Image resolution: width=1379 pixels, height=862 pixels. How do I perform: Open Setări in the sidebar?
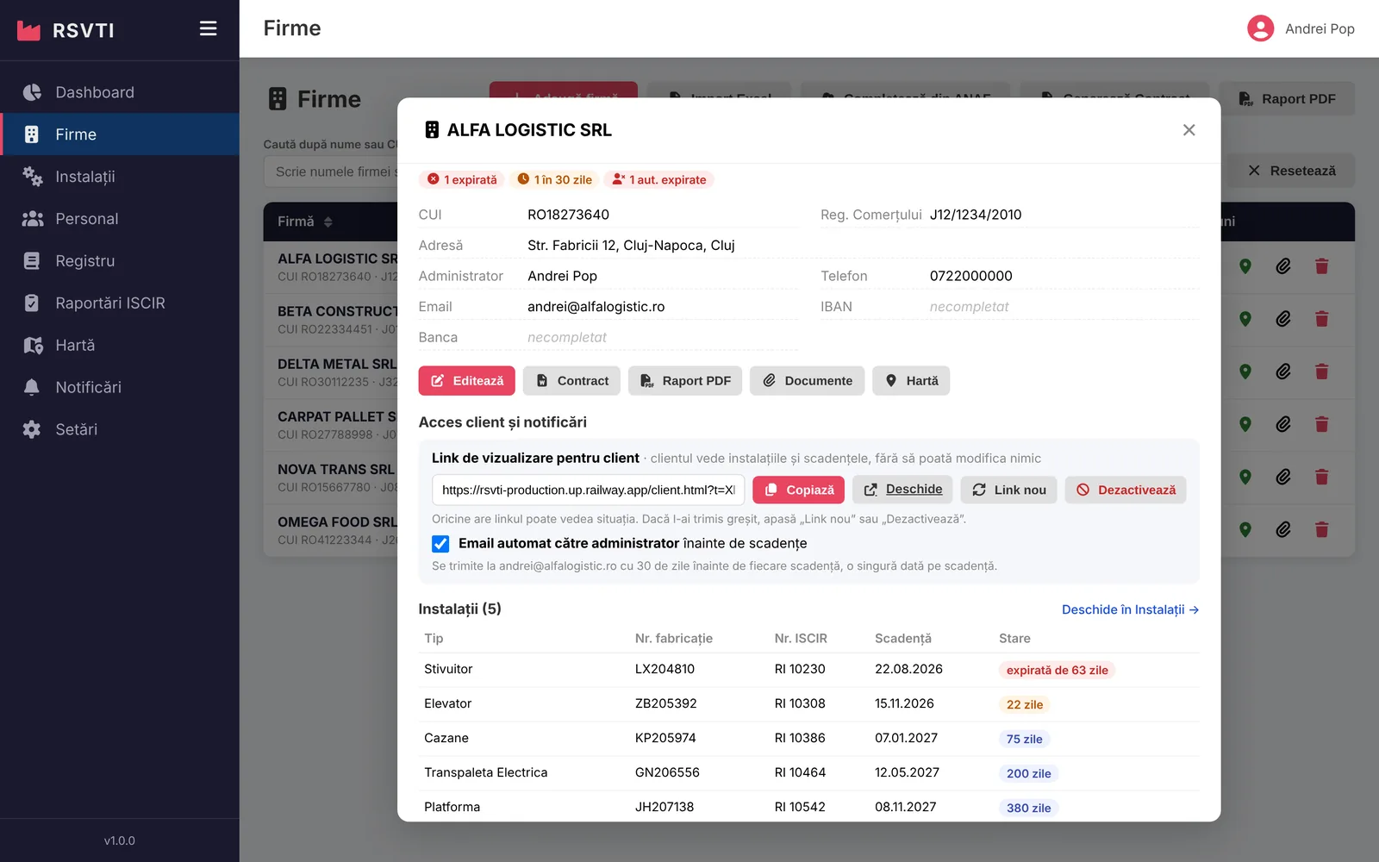click(120, 429)
